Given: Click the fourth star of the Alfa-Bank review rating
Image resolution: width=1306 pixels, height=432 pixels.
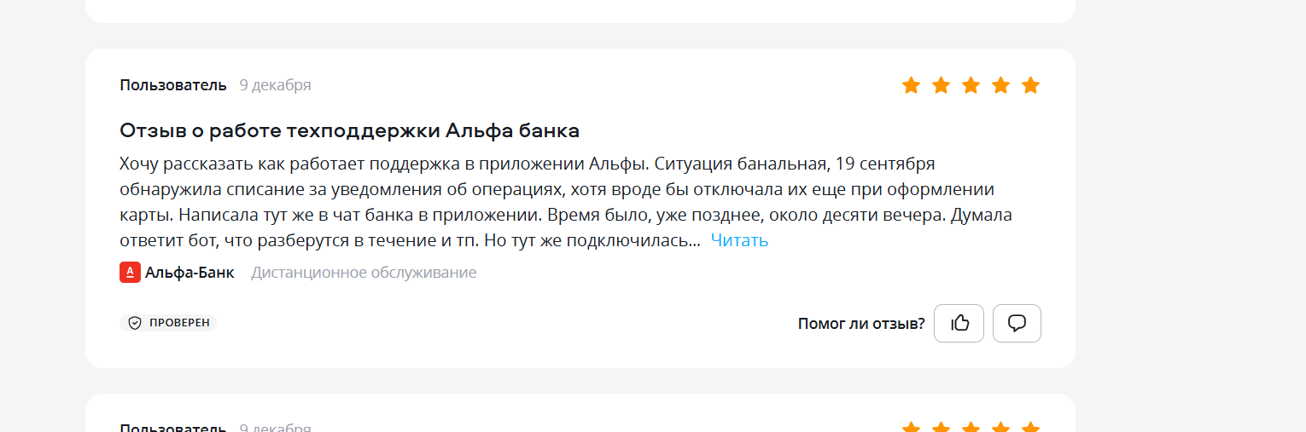Looking at the screenshot, I should point(1001,85).
